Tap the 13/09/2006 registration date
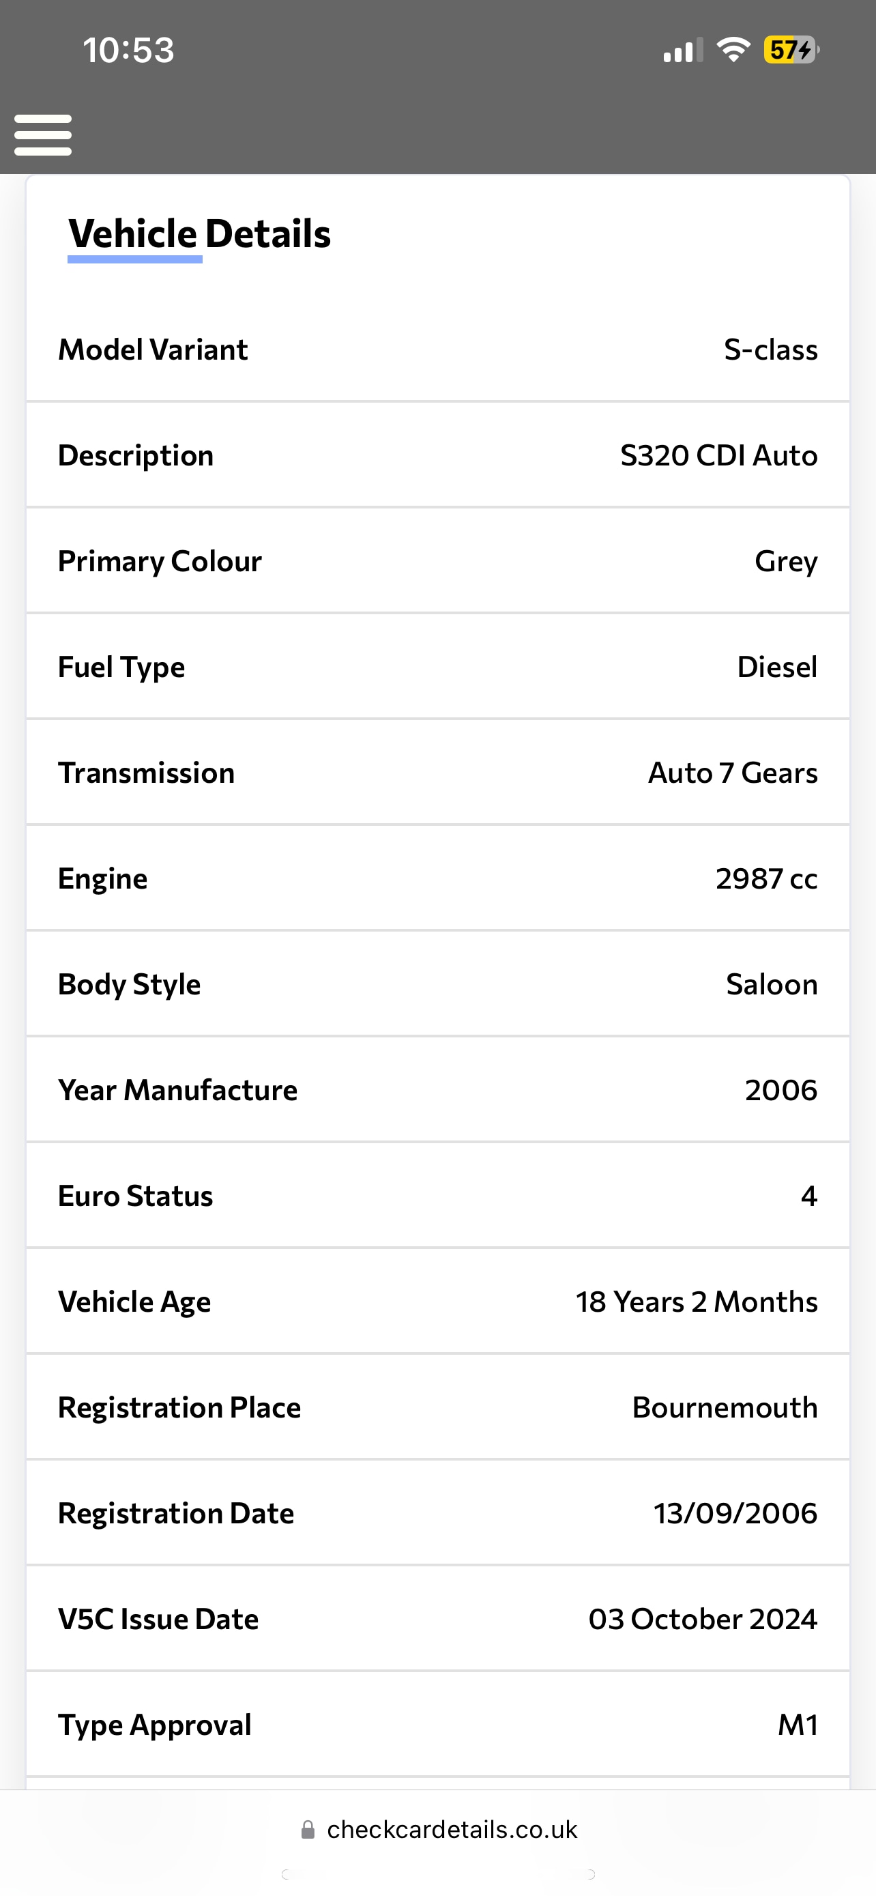Screen dimensions: 876x1896 click(735, 1513)
